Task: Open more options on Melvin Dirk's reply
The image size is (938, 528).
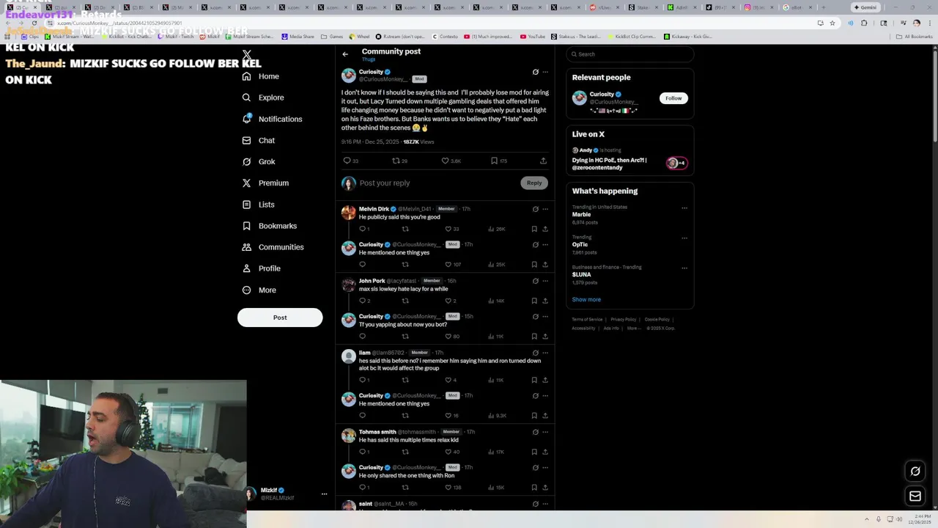Action: [x=545, y=209]
